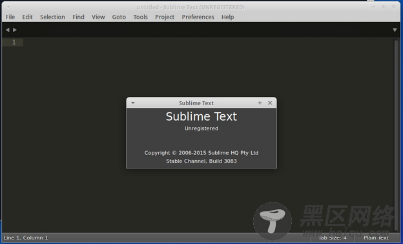Maximize the main Sublime Text window

tap(384, 7)
